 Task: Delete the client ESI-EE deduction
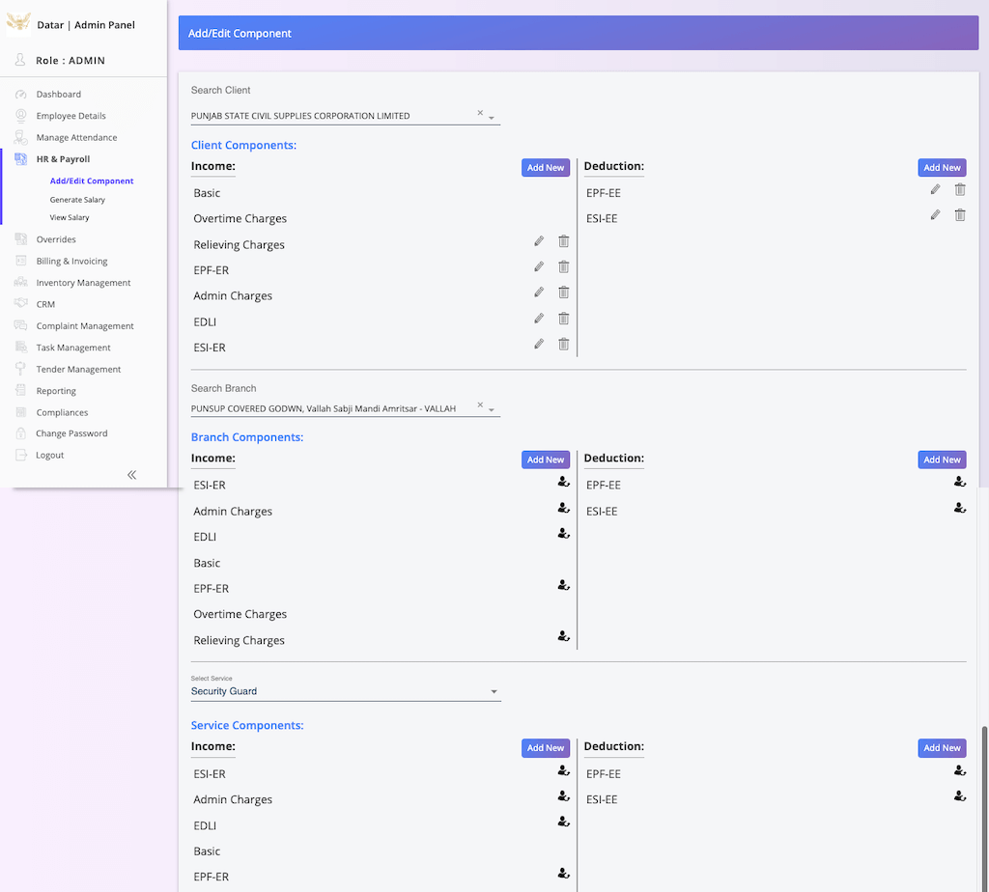(960, 215)
